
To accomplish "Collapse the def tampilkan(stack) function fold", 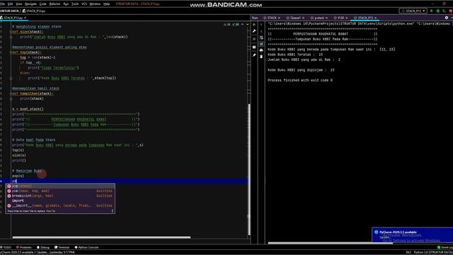I will (11, 93).
